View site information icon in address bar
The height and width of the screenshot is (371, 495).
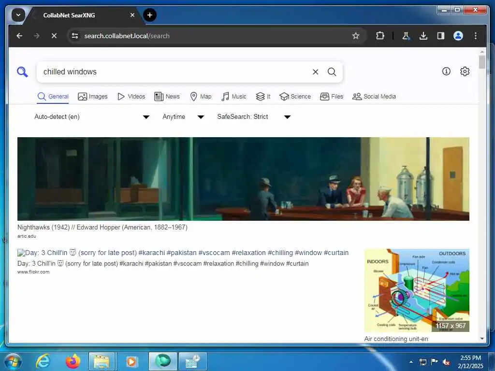(x=75, y=36)
